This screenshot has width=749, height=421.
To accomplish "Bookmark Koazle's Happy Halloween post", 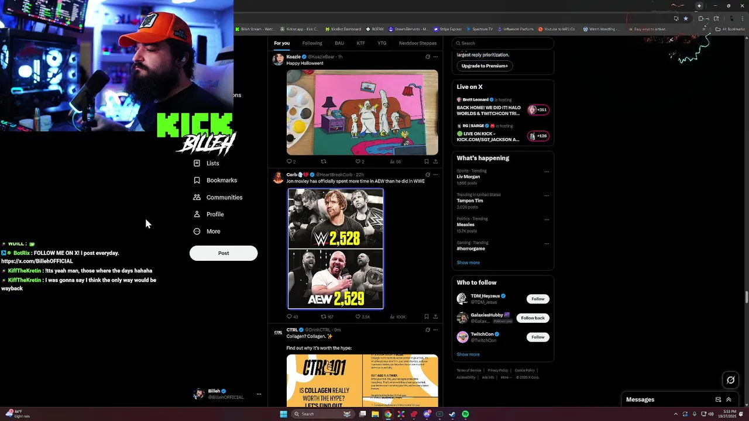I will (x=426, y=161).
